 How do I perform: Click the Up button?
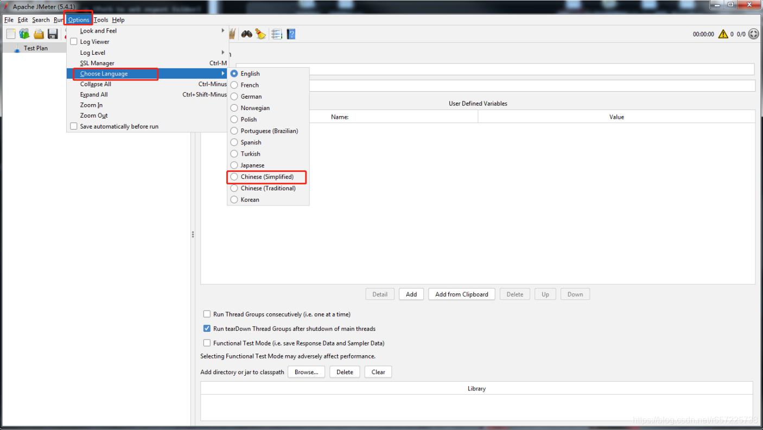545,294
